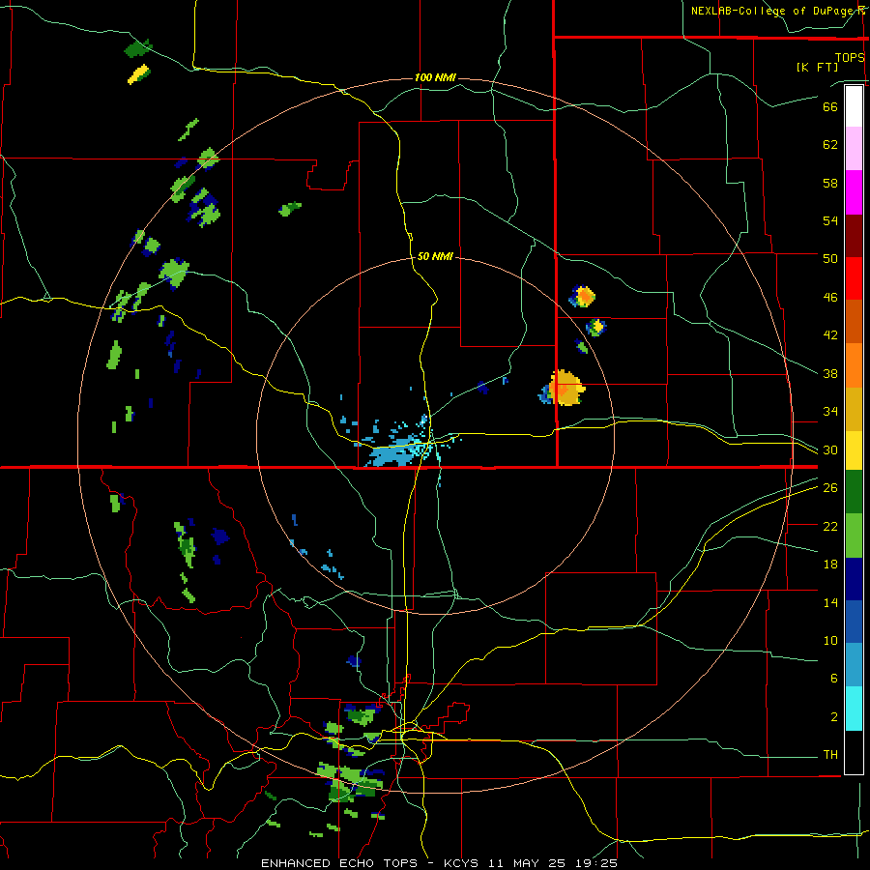The width and height of the screenshot is (870, 870).
Task: Click the "38" legend value
Action: point(830,373)
